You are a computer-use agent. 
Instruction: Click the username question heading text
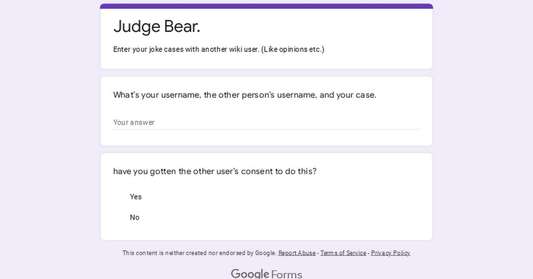pyautogui.click(x=245, y=95)
